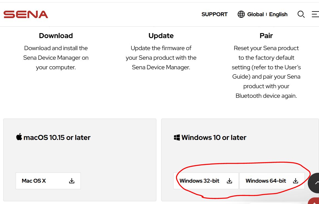Click the globe icon in the header

[x=241, y=15]
